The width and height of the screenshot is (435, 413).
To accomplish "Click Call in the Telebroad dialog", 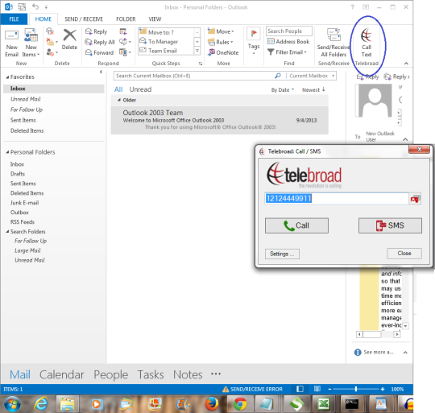I will point(296,225).
